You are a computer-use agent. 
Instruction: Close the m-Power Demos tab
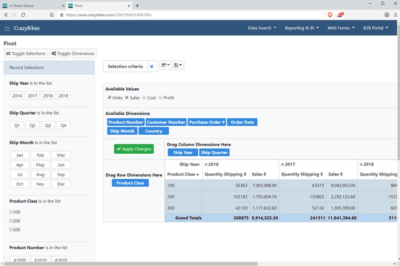coord(63,5)
